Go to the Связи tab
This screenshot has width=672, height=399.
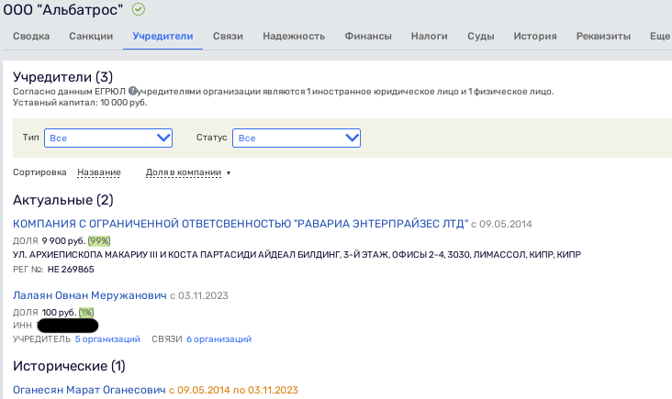[x=228, y=37]
